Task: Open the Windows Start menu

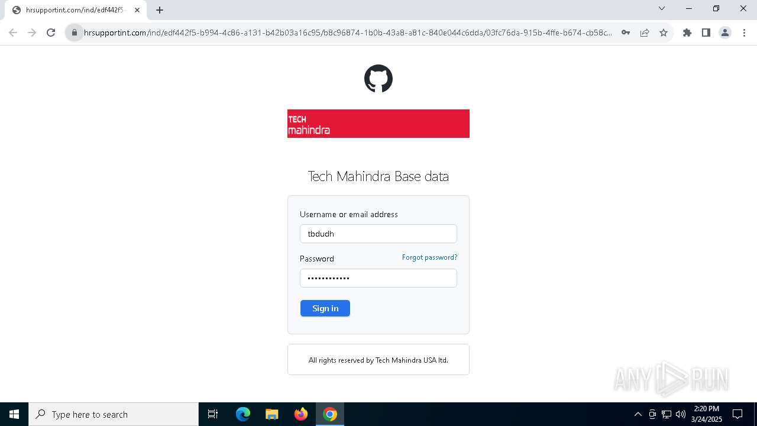Action: pos(14,414)
